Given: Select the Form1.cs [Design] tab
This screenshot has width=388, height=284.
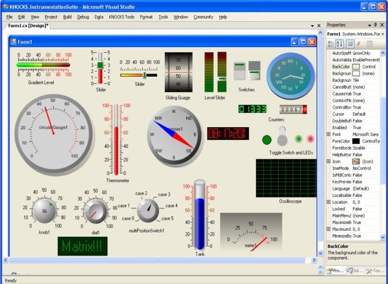Looking at the screenshot, I should click(x=28, y=25).
